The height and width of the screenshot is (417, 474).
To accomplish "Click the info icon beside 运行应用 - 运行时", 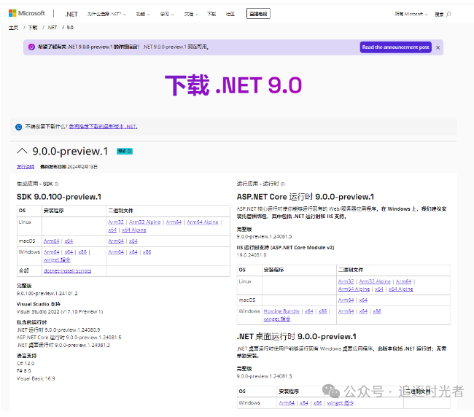I will point(283,184).
